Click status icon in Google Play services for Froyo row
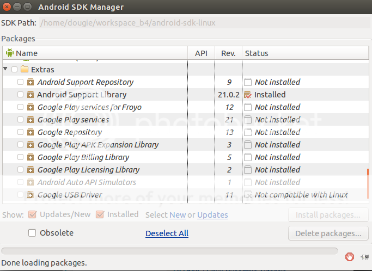Screen dimensions: 372x271 click(x=248, y=107)
